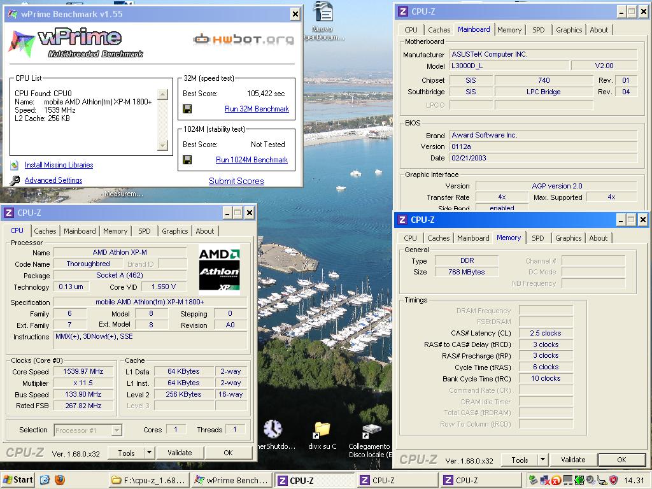Click the 'Socket A (462)' Package value
This screenshot has height=489, width=652.
(120, 275)
